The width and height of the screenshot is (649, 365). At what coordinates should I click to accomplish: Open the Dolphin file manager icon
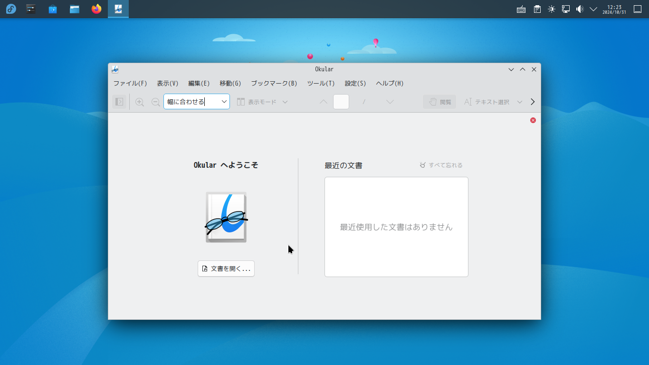[75, 9]
